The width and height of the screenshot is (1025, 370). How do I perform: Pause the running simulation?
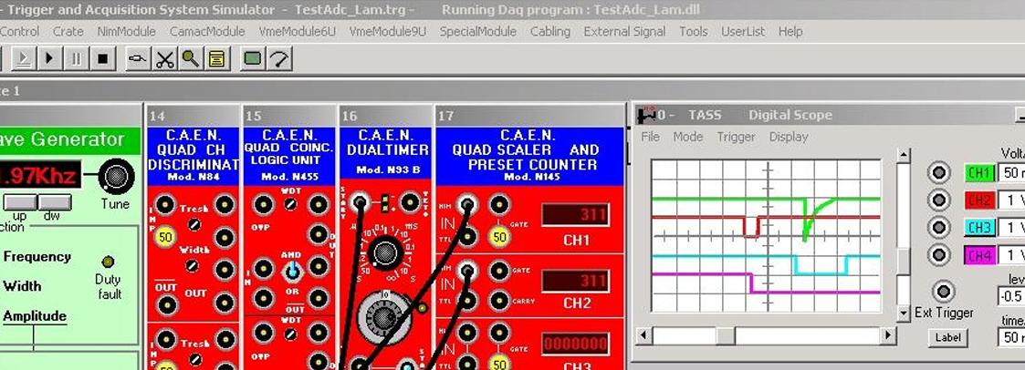[76, 58]
